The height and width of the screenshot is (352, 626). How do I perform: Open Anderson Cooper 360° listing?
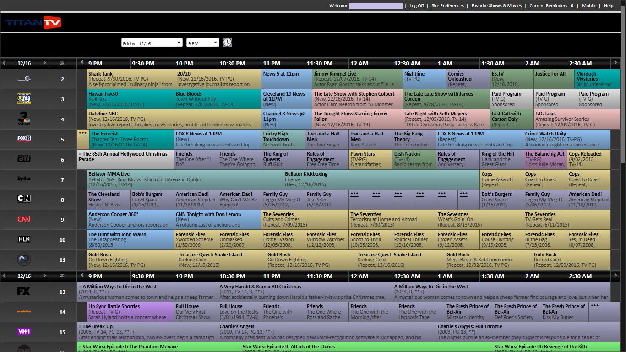131,220
